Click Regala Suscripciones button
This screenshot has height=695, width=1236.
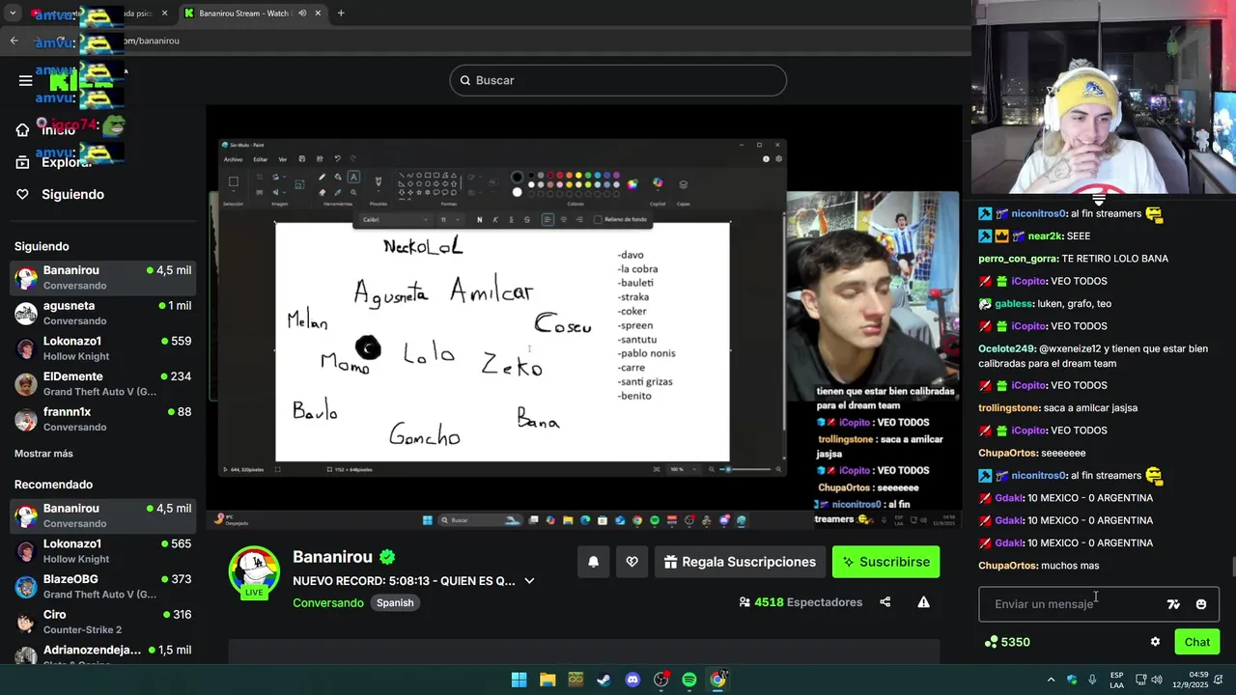pyautogui.click(x=741, y=562)
